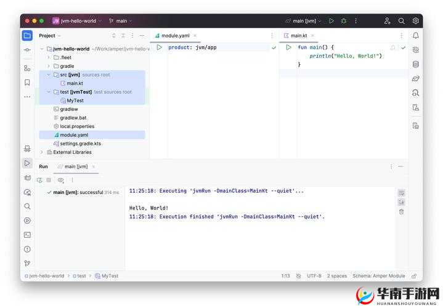
Task: Open the Commit tool window icon
Action: click(27, 50)
